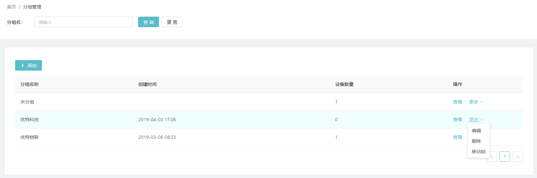537x178 pixels.
Task: Choose 移动锁 in the dropdown menu
Action: pos(478,152)
